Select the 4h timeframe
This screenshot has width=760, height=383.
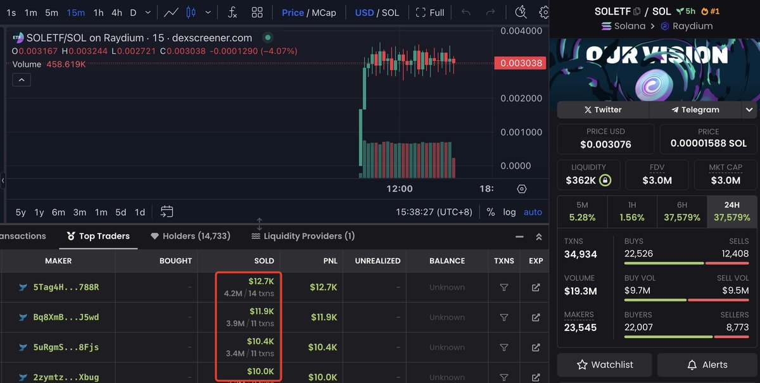[117, 13]
